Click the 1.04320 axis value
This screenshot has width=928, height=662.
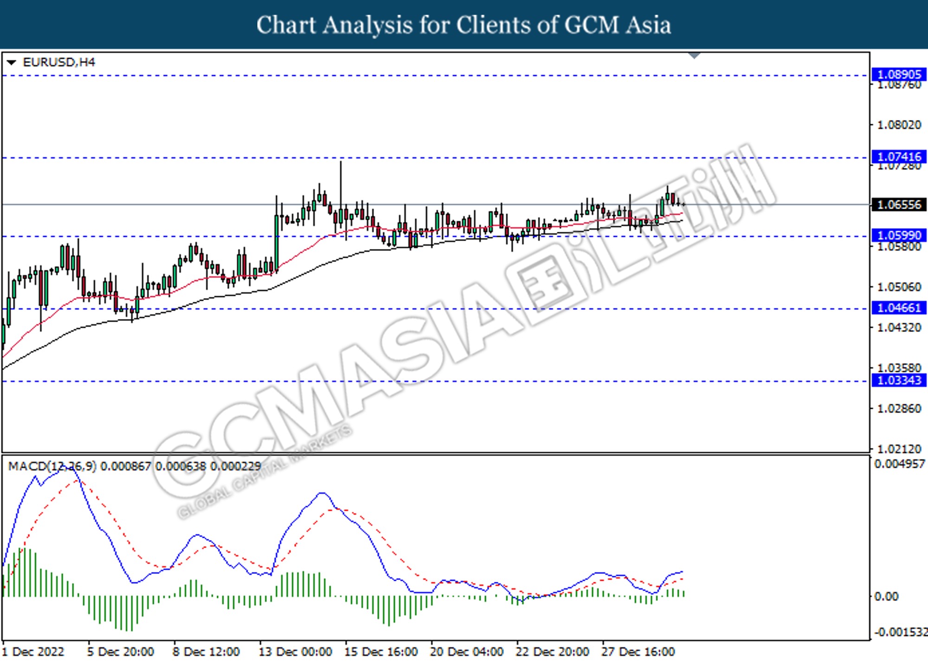[899, 327]
